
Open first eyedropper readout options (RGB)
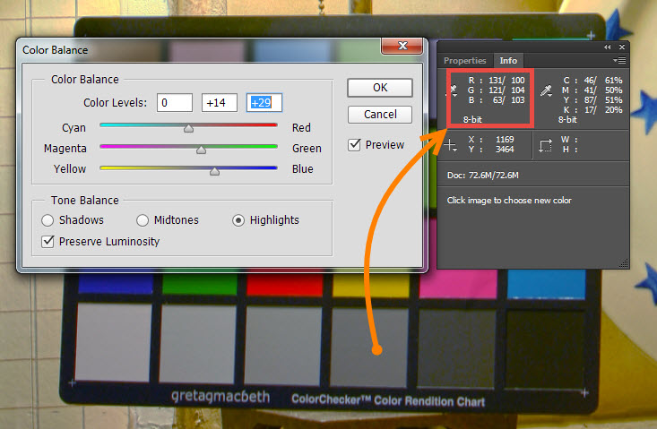[x=454, y=90]
